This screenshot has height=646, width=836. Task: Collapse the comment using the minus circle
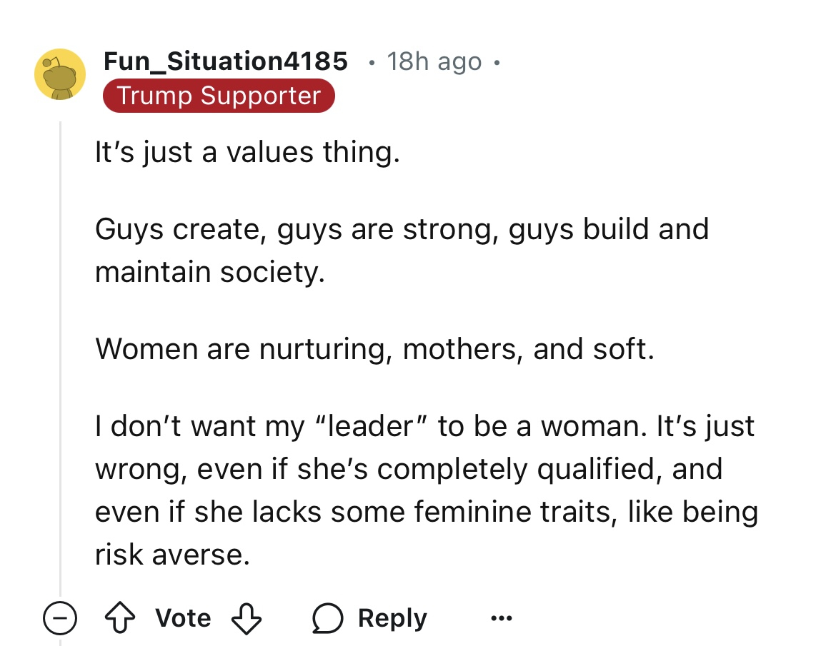click(60, 617)
